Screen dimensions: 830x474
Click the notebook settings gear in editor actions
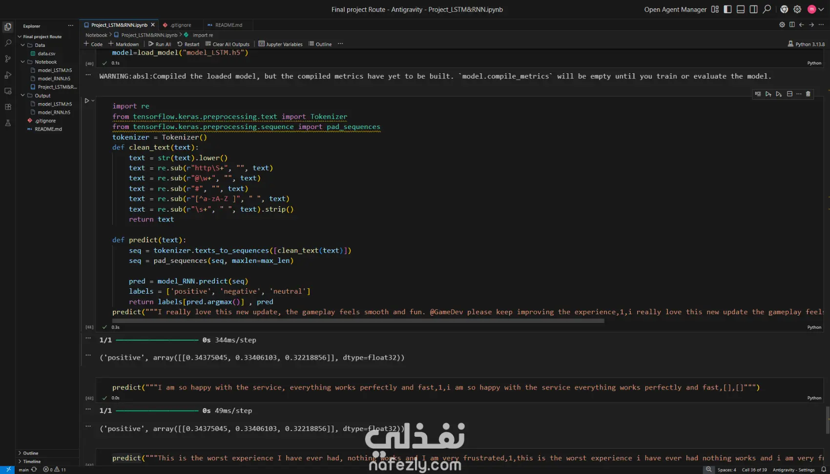tap(782, 24)
